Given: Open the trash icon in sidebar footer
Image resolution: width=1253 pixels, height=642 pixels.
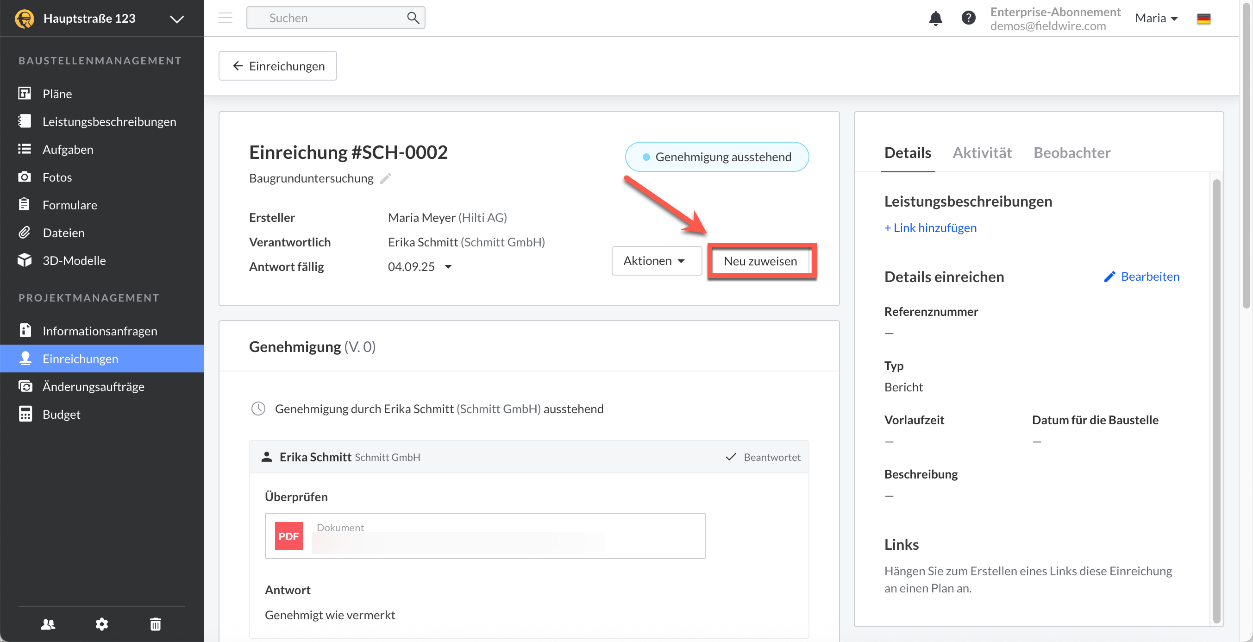Looking at the screenshot, I should [155, 623].
